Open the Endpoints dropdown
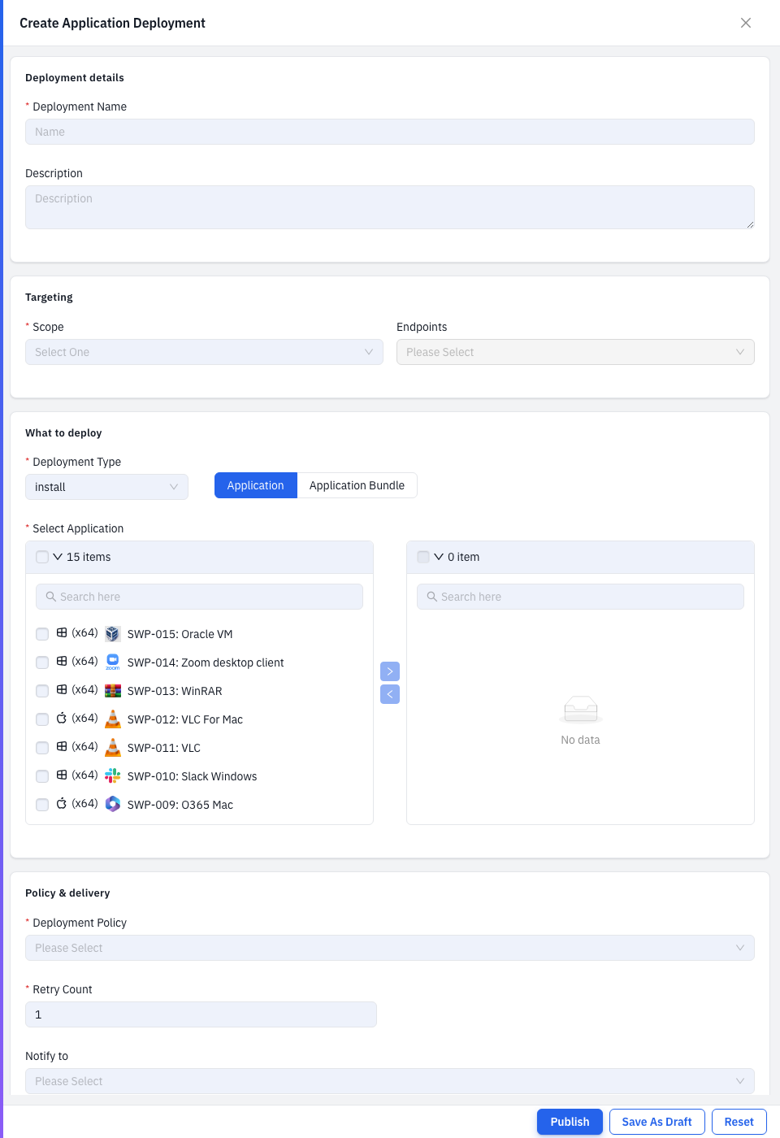The image size is (780, 1138). [x=575, y=352]
